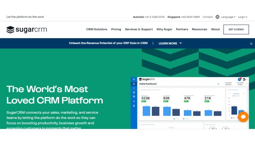This screenshot has height=143, width=255.
Task: Click the blue notification badge icon in dashboard
Action: (x=239, y=79)
